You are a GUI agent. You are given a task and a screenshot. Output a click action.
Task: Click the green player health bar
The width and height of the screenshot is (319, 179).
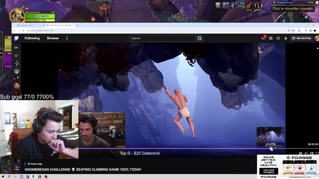40,16
